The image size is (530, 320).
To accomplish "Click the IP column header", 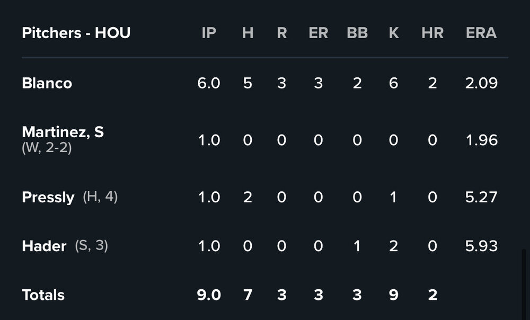I will click(x=209, y=33).
